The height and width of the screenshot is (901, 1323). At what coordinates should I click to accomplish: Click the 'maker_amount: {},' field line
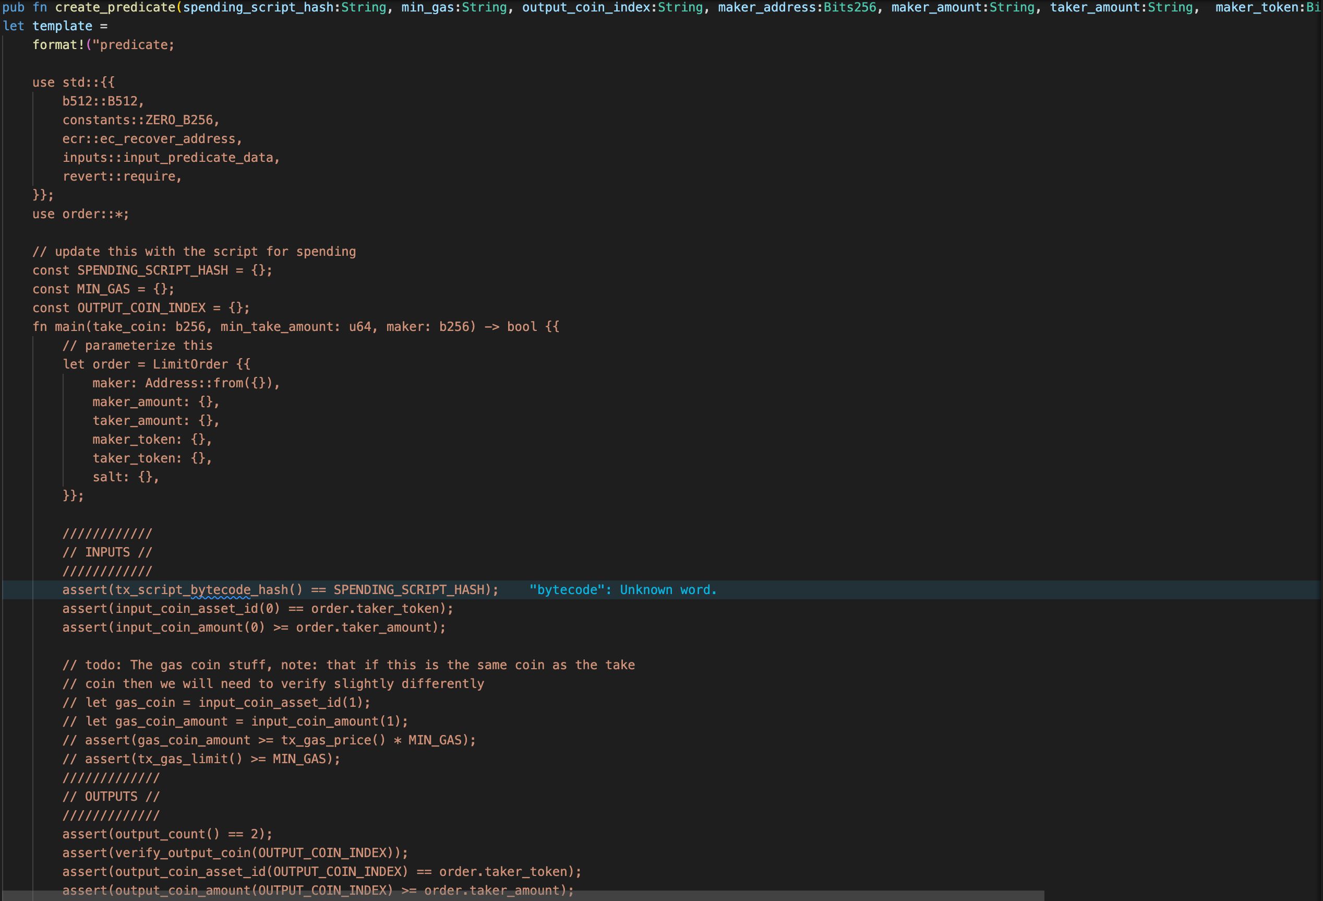(x=157, y=402)
